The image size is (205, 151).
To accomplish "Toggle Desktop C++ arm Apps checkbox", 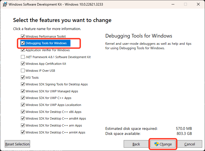I will 23,125.
